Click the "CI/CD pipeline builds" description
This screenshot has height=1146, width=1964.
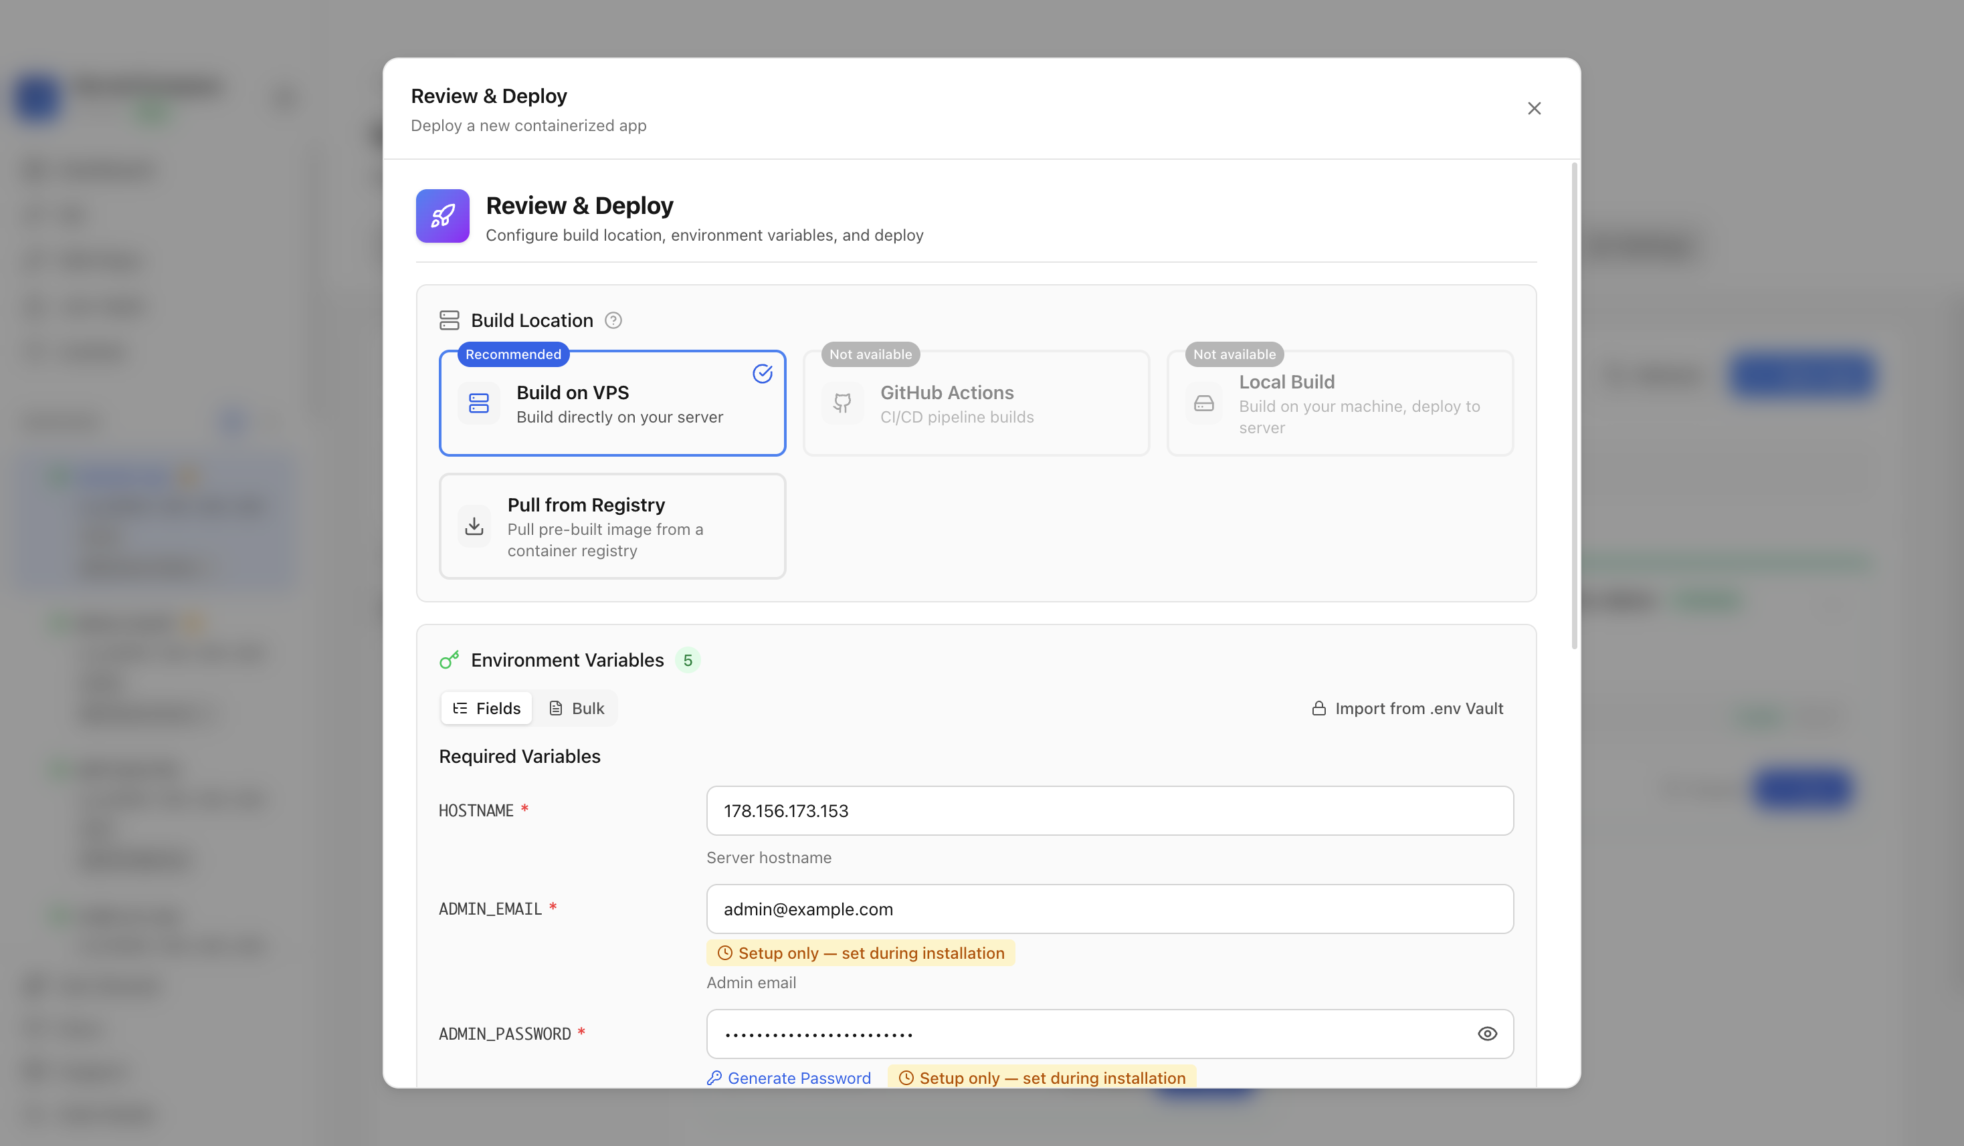[957, 417]
